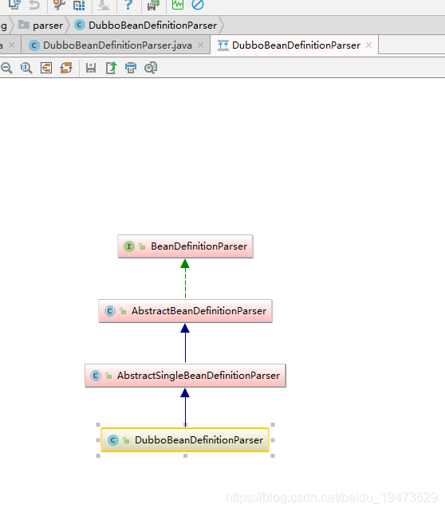Click the Undo arrow in the top toolbar
The height and width of the screenshot is (512, 445).
click(34, 4)
